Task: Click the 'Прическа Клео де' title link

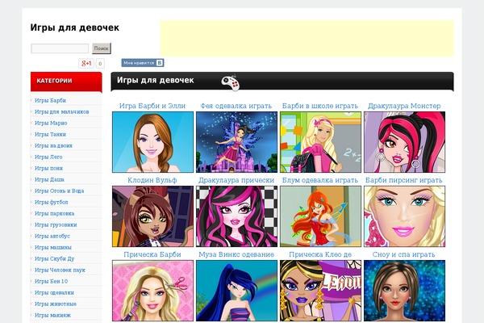Action: (320, 254)
